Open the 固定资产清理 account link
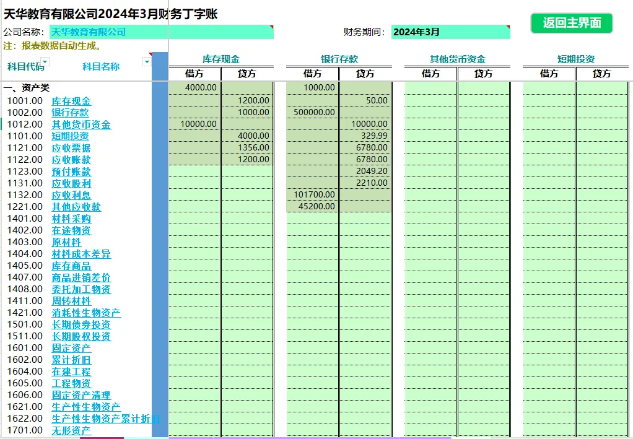633x439 pixels. click(81, 394)
